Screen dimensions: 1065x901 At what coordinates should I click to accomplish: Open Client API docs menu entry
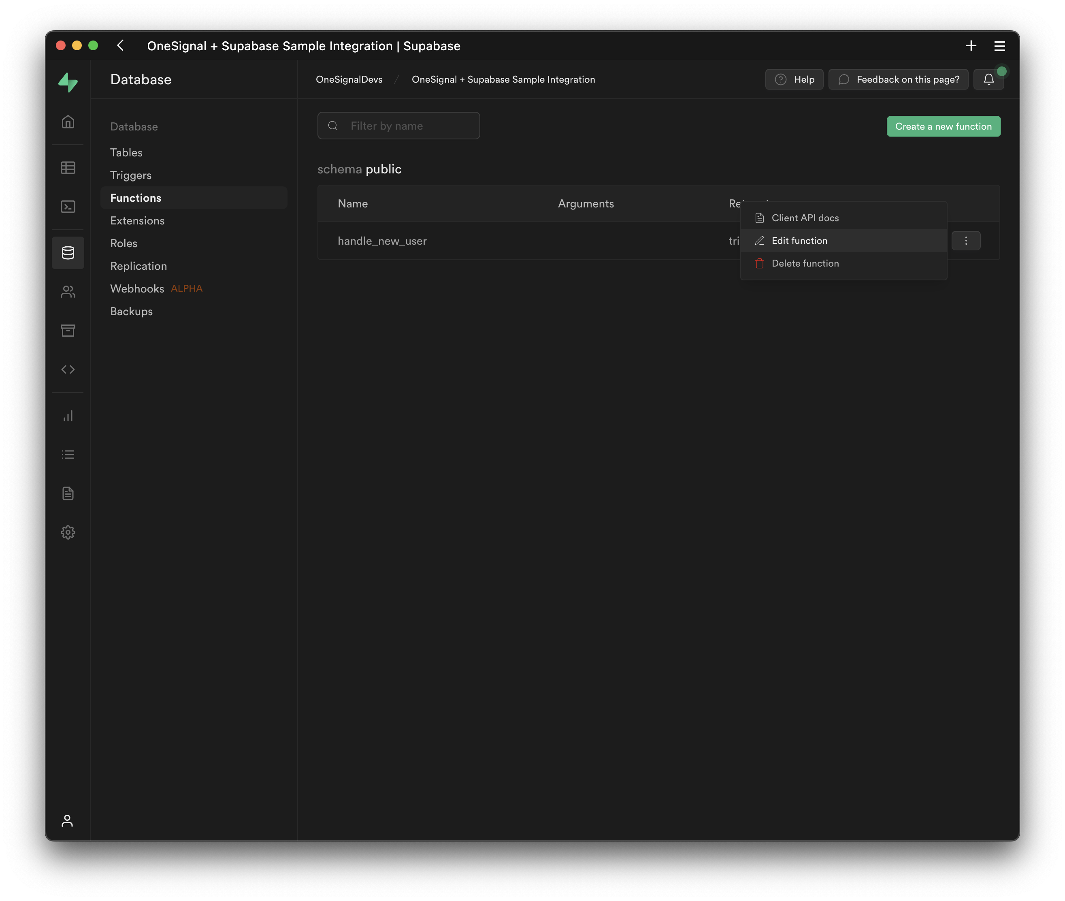point(805,218)
